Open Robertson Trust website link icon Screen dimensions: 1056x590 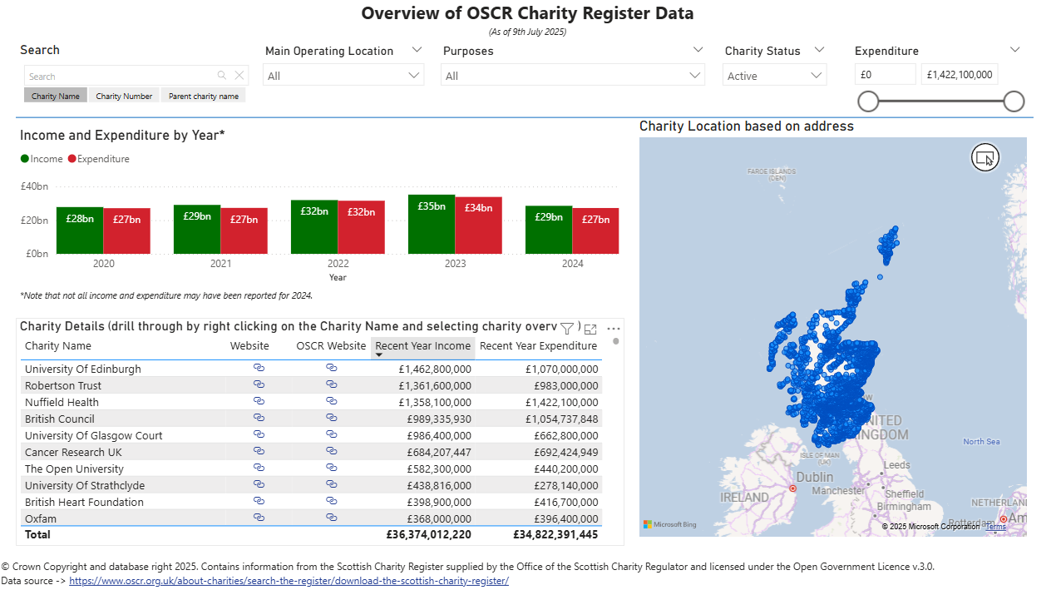pos(259,384)
